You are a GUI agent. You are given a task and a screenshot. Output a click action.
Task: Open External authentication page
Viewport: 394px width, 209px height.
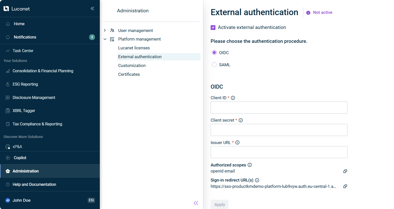(x=159, y=57)
